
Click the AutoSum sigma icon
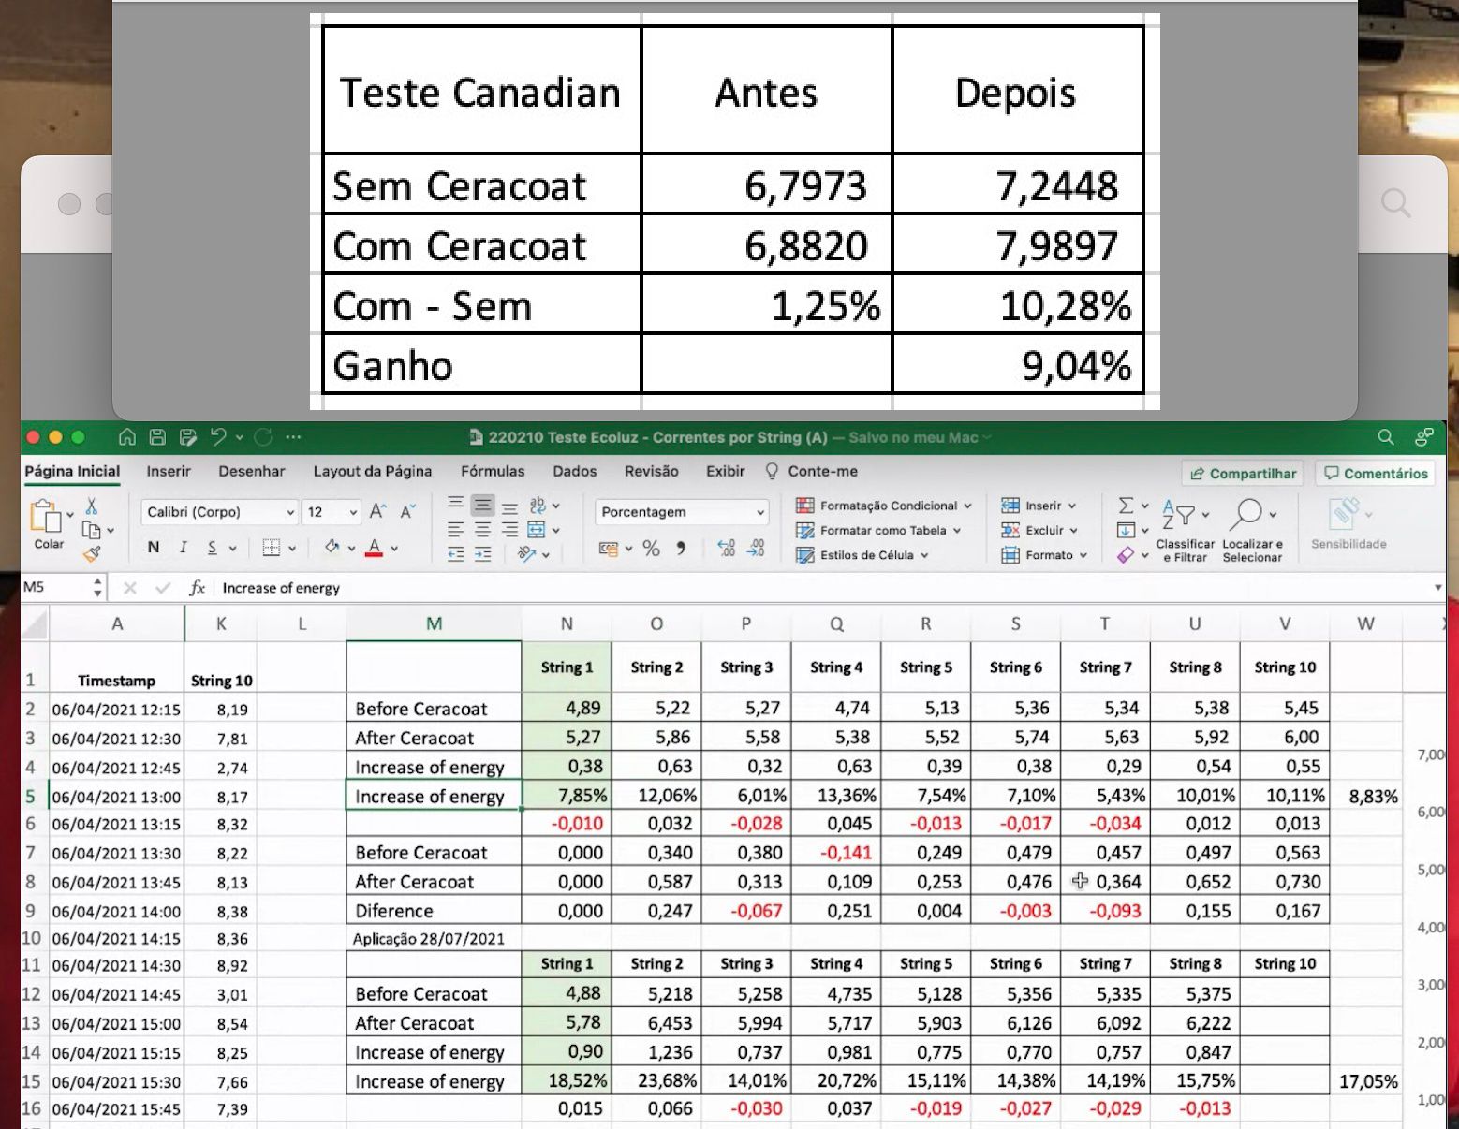[x=1127, y=506]
